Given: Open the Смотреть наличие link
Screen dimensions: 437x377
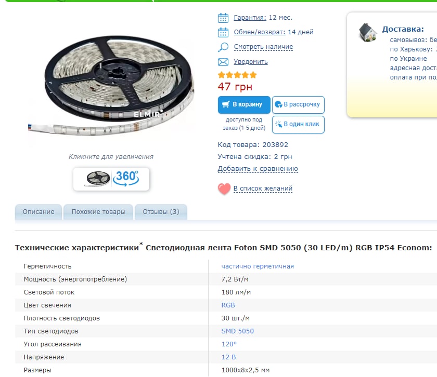Looking at the screenshot, I should [x=263, y=47].
